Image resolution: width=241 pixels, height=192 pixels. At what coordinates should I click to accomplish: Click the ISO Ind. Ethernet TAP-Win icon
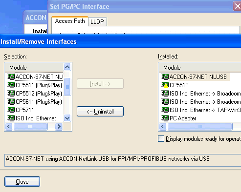click(x=165, y=110)
